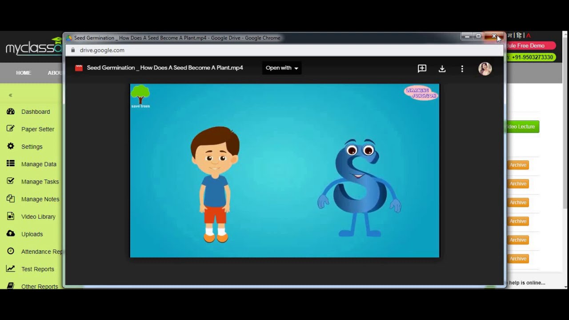This screenshot has height=320, width=569.
Task: Click the "help is online" chat text
Action: point(527,283)
